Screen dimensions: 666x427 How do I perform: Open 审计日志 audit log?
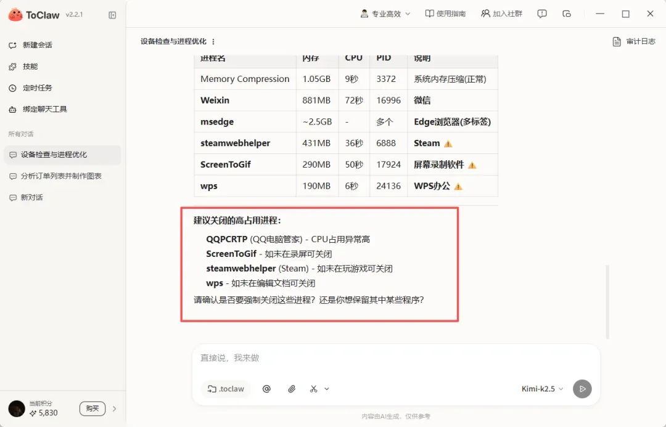tap(634, 42)
